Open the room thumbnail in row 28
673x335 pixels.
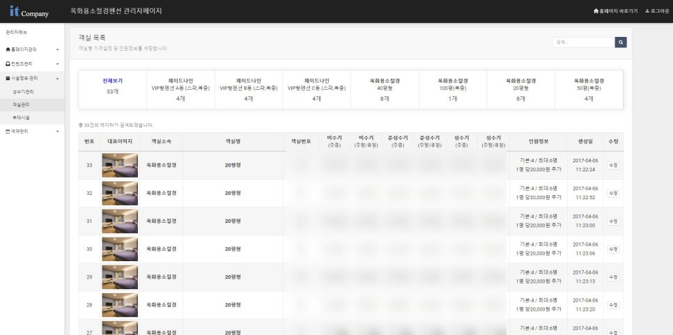pos(120,304)
